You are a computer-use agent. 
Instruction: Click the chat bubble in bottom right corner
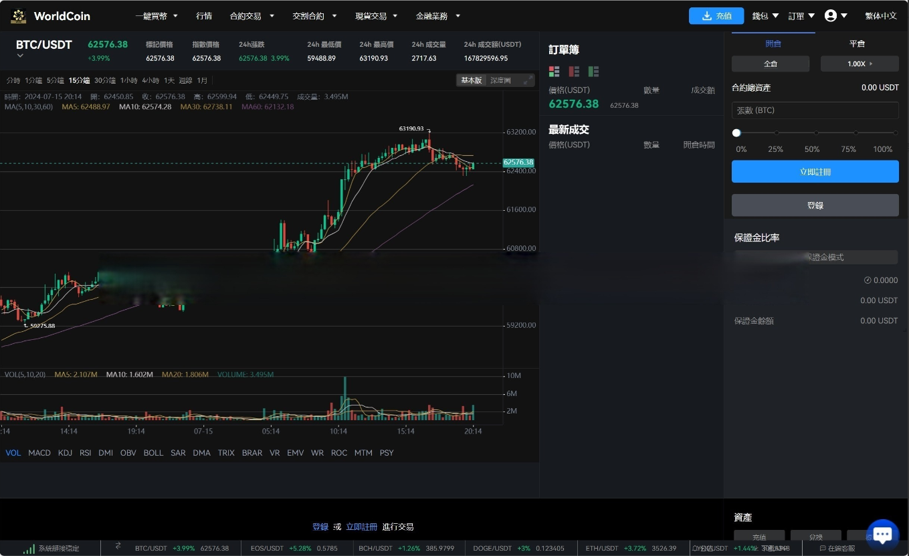coord(882,533)
